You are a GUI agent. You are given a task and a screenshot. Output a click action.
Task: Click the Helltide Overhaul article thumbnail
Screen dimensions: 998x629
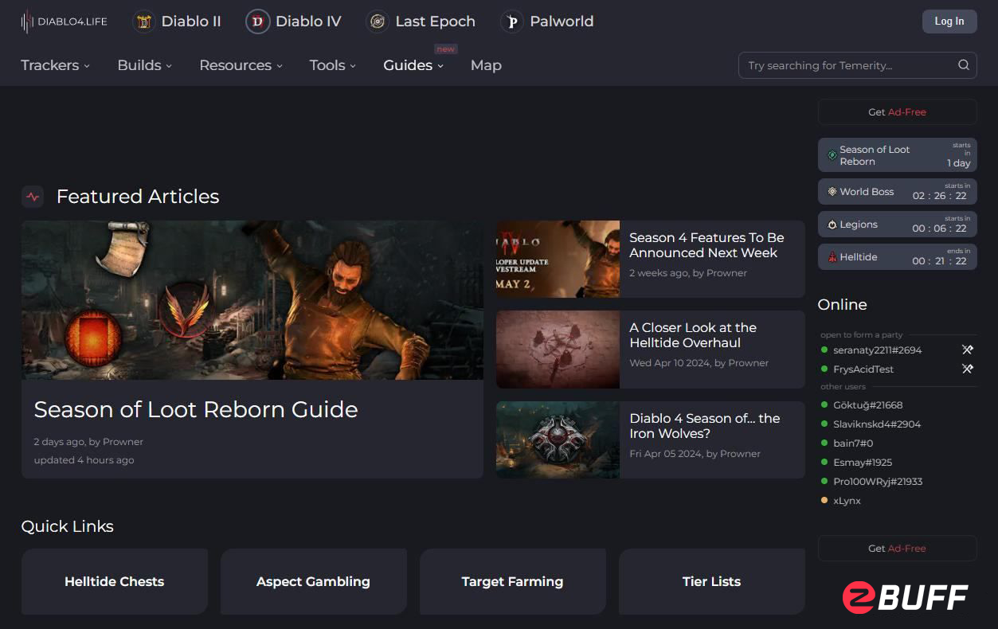[558, 350]
